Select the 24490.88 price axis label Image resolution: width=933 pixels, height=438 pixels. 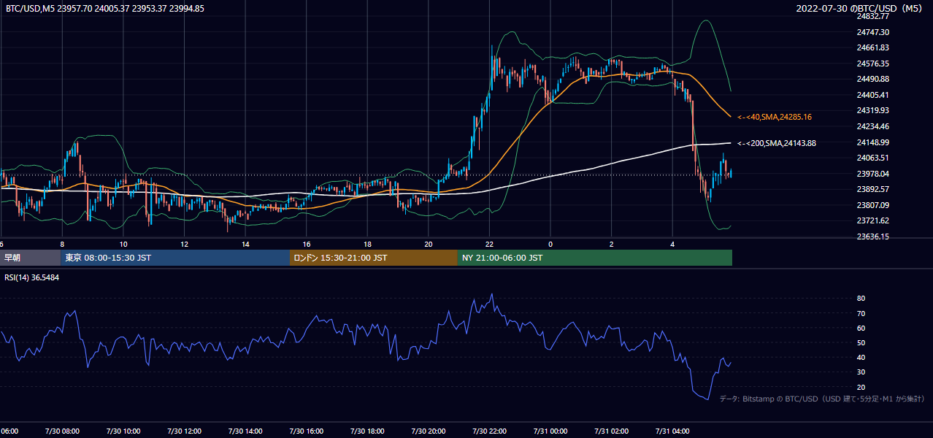[x=872, y=79]
